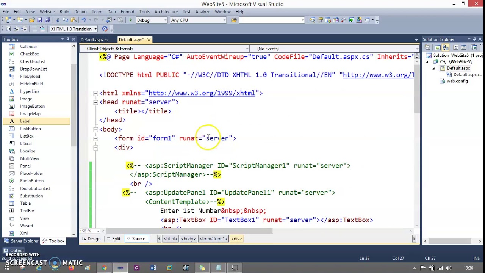Click the validation check icon beside XHTML dropdown

(105, 29)
